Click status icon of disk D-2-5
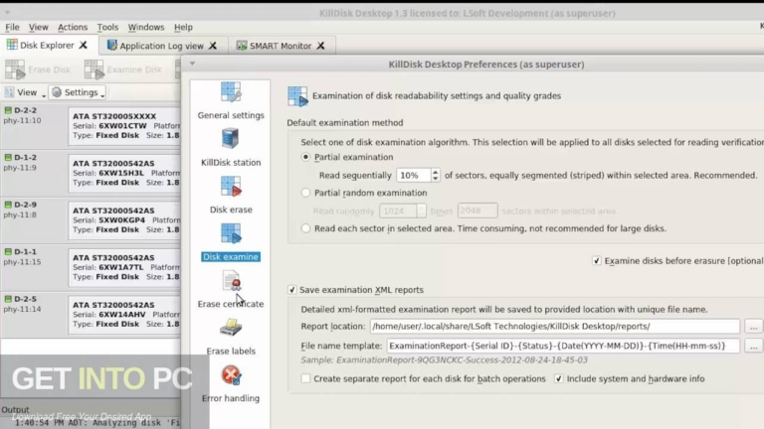 8,299
